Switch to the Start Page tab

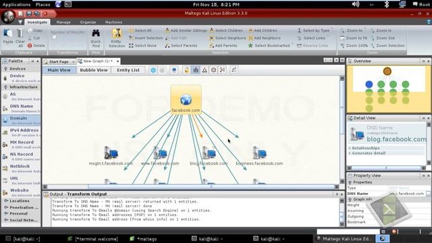click(59, 61)
